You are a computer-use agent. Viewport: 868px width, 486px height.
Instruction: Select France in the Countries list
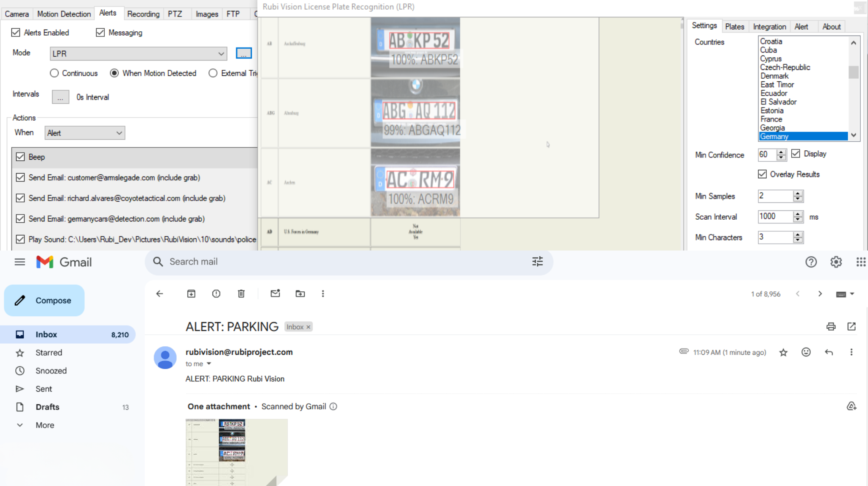tap(771, 119)
